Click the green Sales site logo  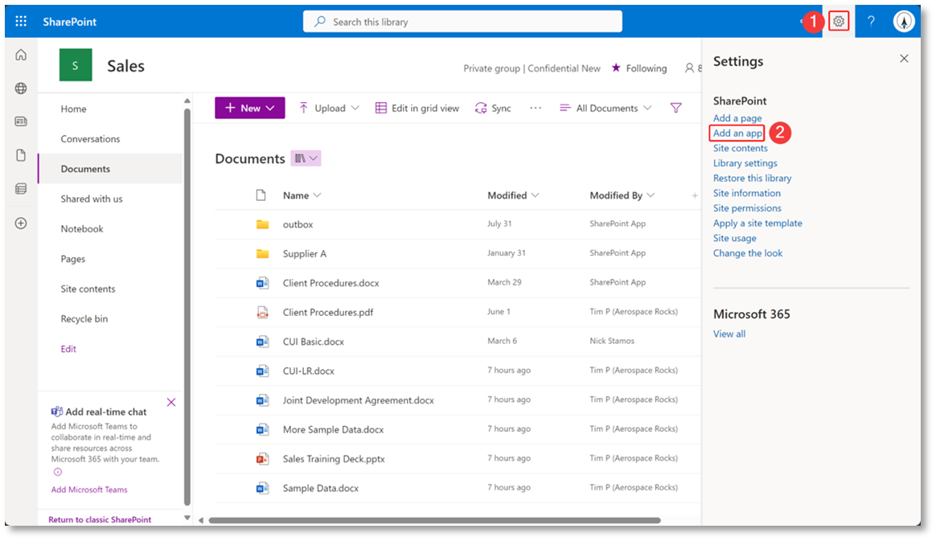[76, 65]
